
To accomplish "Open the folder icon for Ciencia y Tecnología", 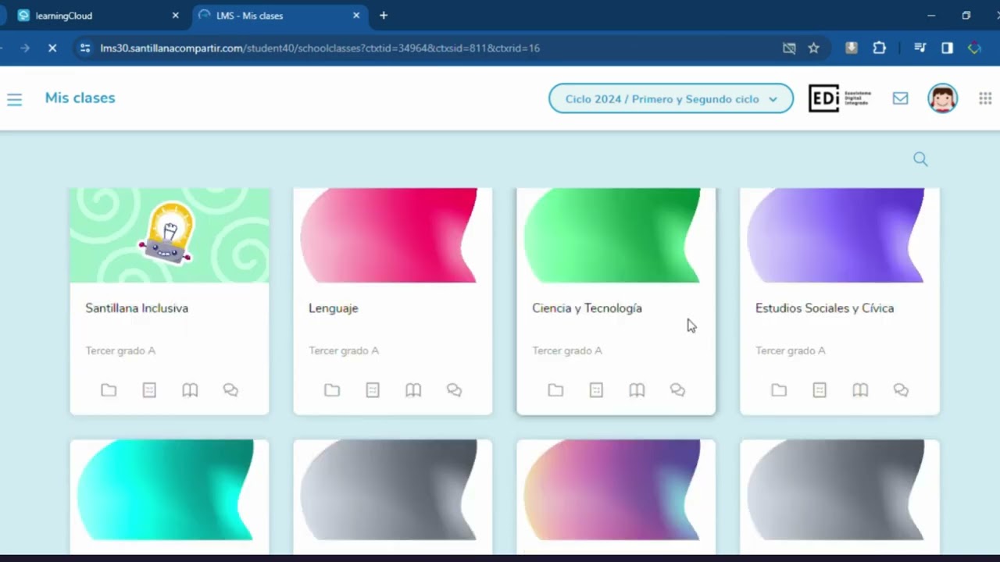I will click(555, 389).
